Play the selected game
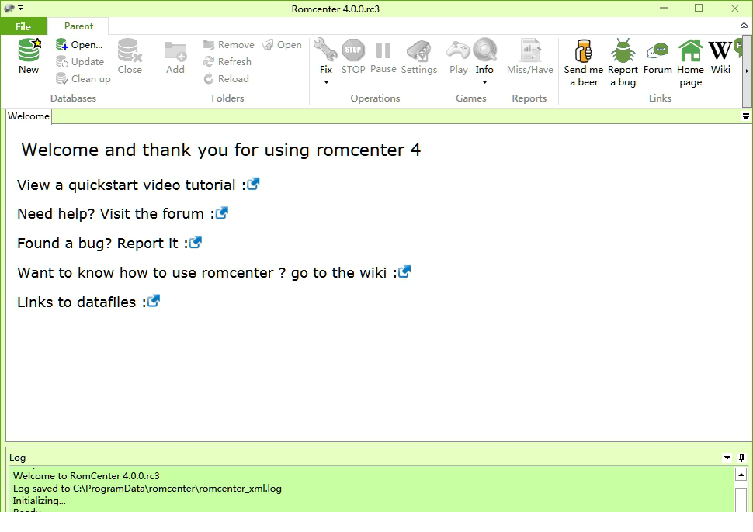This screenshot has height=532, width=753. (x=459, y=56)
